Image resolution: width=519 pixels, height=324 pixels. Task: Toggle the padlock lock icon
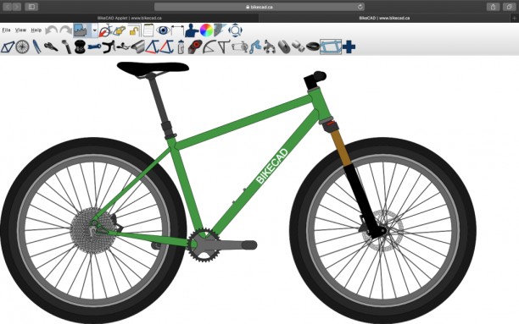tap(134, 30)
